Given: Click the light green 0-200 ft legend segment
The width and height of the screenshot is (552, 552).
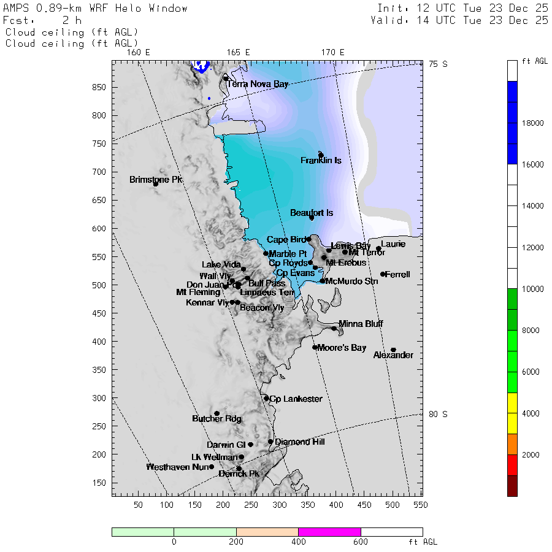Looking at the screenshot, I should pos(205,532).
